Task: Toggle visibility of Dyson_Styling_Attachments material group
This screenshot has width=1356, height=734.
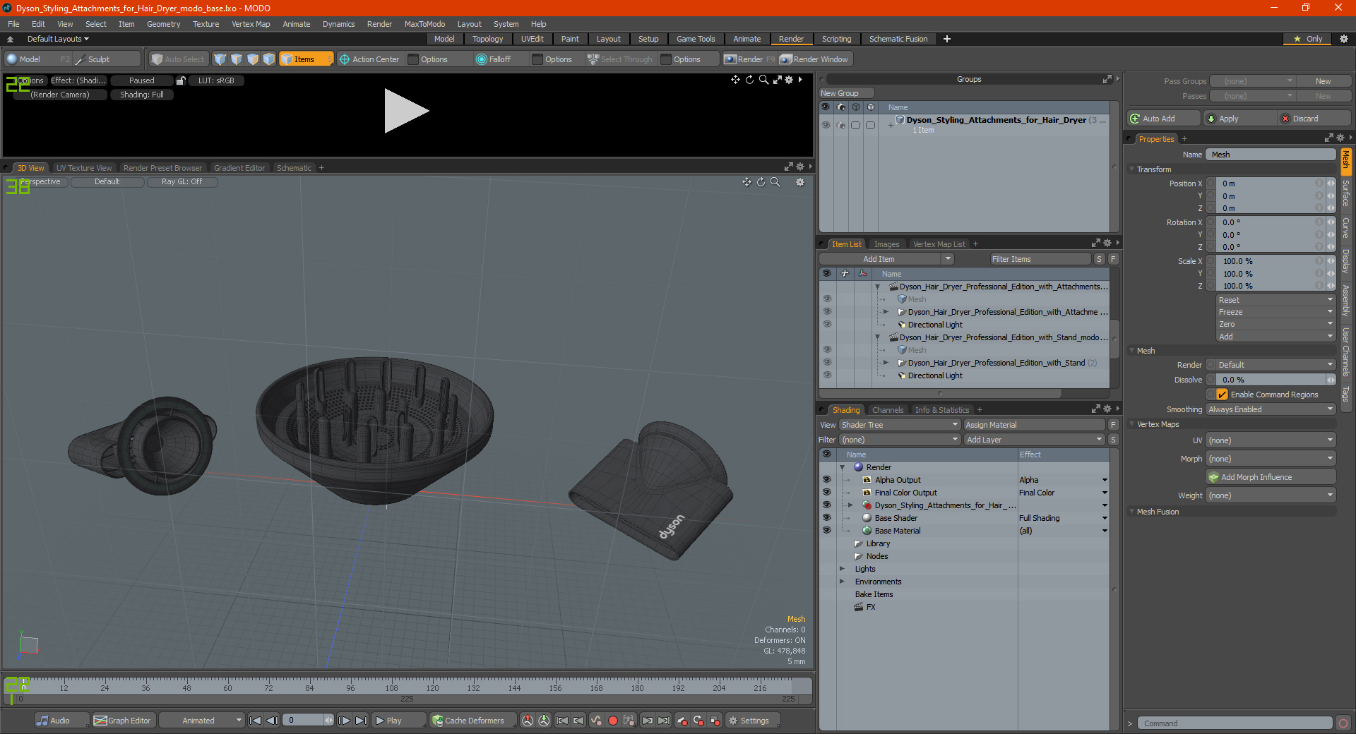Action: tap(826, 505)
